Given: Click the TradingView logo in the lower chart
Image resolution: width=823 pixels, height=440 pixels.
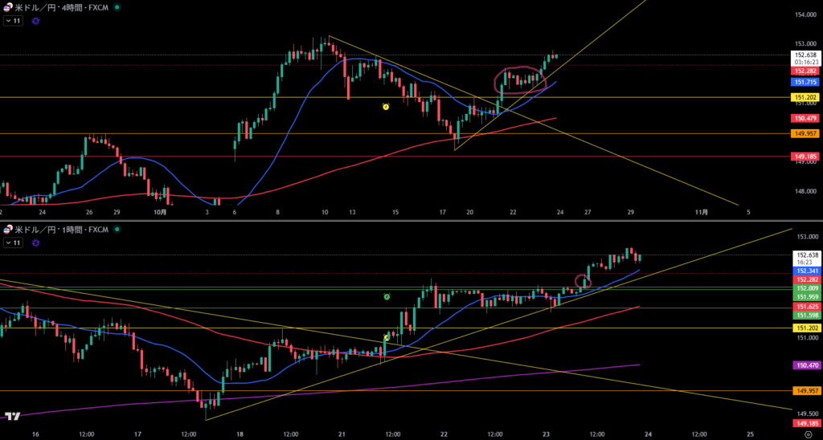Looking at the screenshot, I should (12, 416).
